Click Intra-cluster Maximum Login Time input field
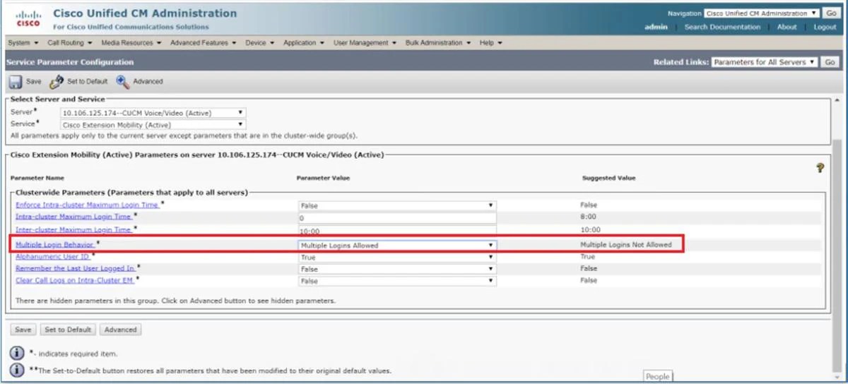The image size is (848, 384). (397, 218)
